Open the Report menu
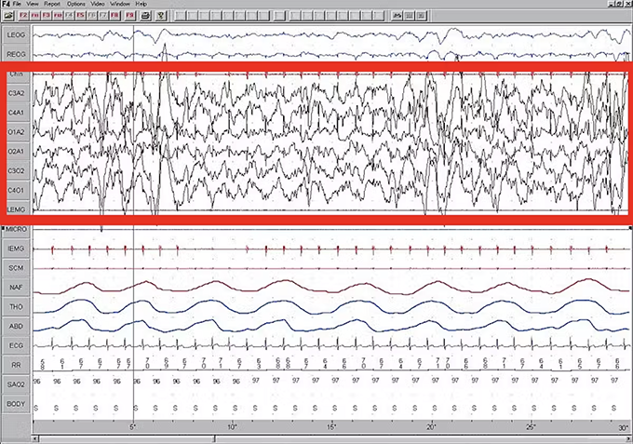Image resolution: width=633 pixels, height=444 pixels. coord(51,5)
